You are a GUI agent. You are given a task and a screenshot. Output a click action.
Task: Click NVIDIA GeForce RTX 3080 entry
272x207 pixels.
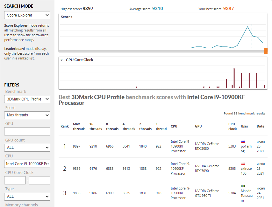(x=207, y=146)
